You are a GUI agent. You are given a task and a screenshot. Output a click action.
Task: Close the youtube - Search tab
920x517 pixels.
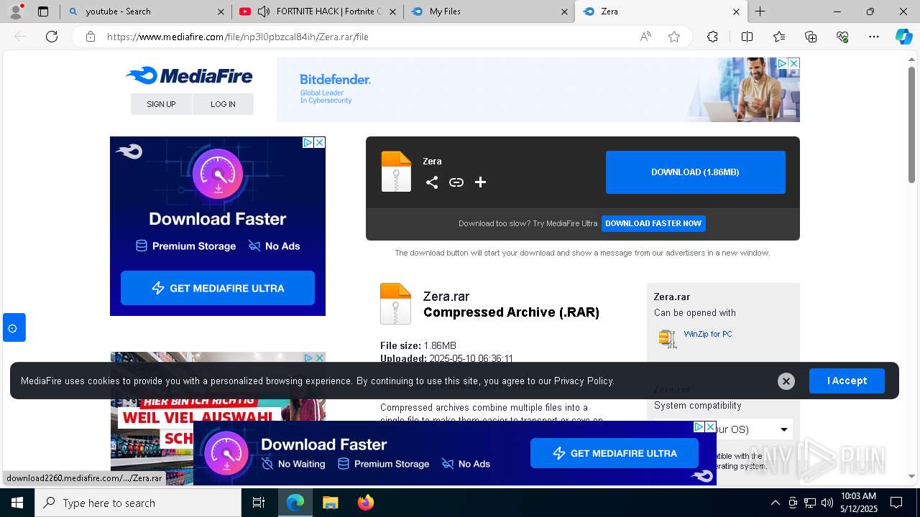[221, 11]
